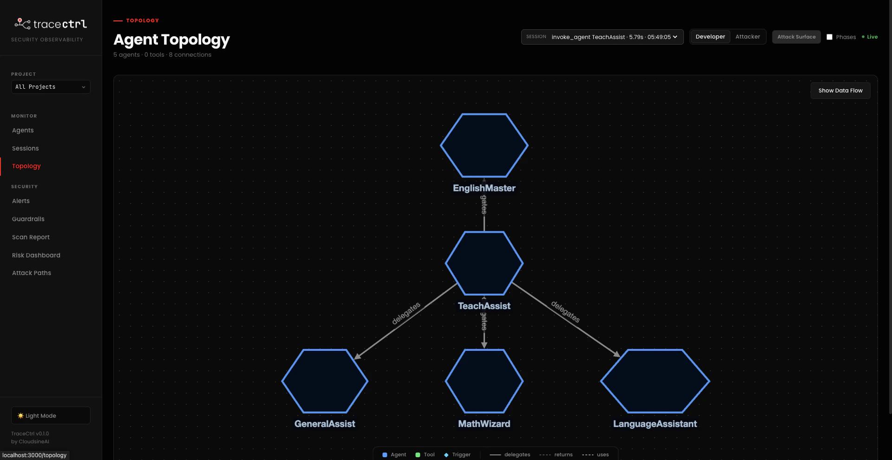This screenshot has height=460, width=892.
Task: Click the green Live status indicator
Action: click(870, 37)
